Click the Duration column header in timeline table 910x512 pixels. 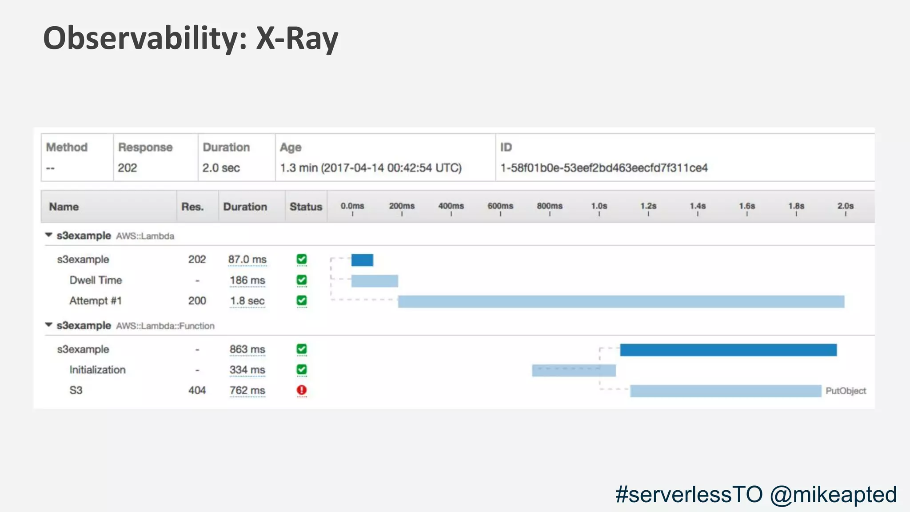245,207
